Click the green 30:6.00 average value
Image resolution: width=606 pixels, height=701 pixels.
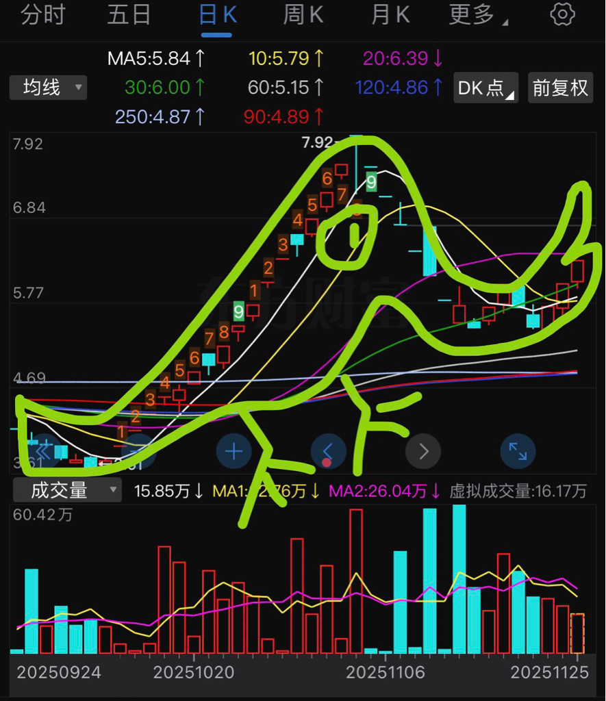[164, 88]
